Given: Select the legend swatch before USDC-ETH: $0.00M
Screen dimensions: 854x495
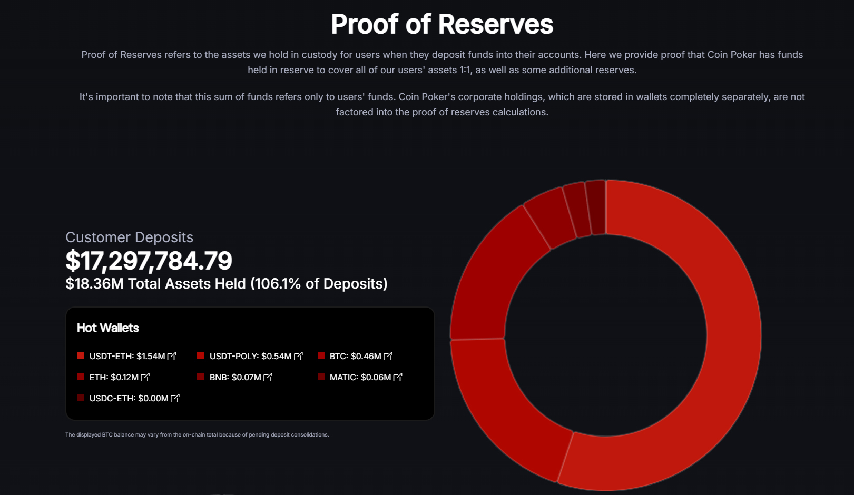Looking at the screenshot, I should tap(81, 398).
